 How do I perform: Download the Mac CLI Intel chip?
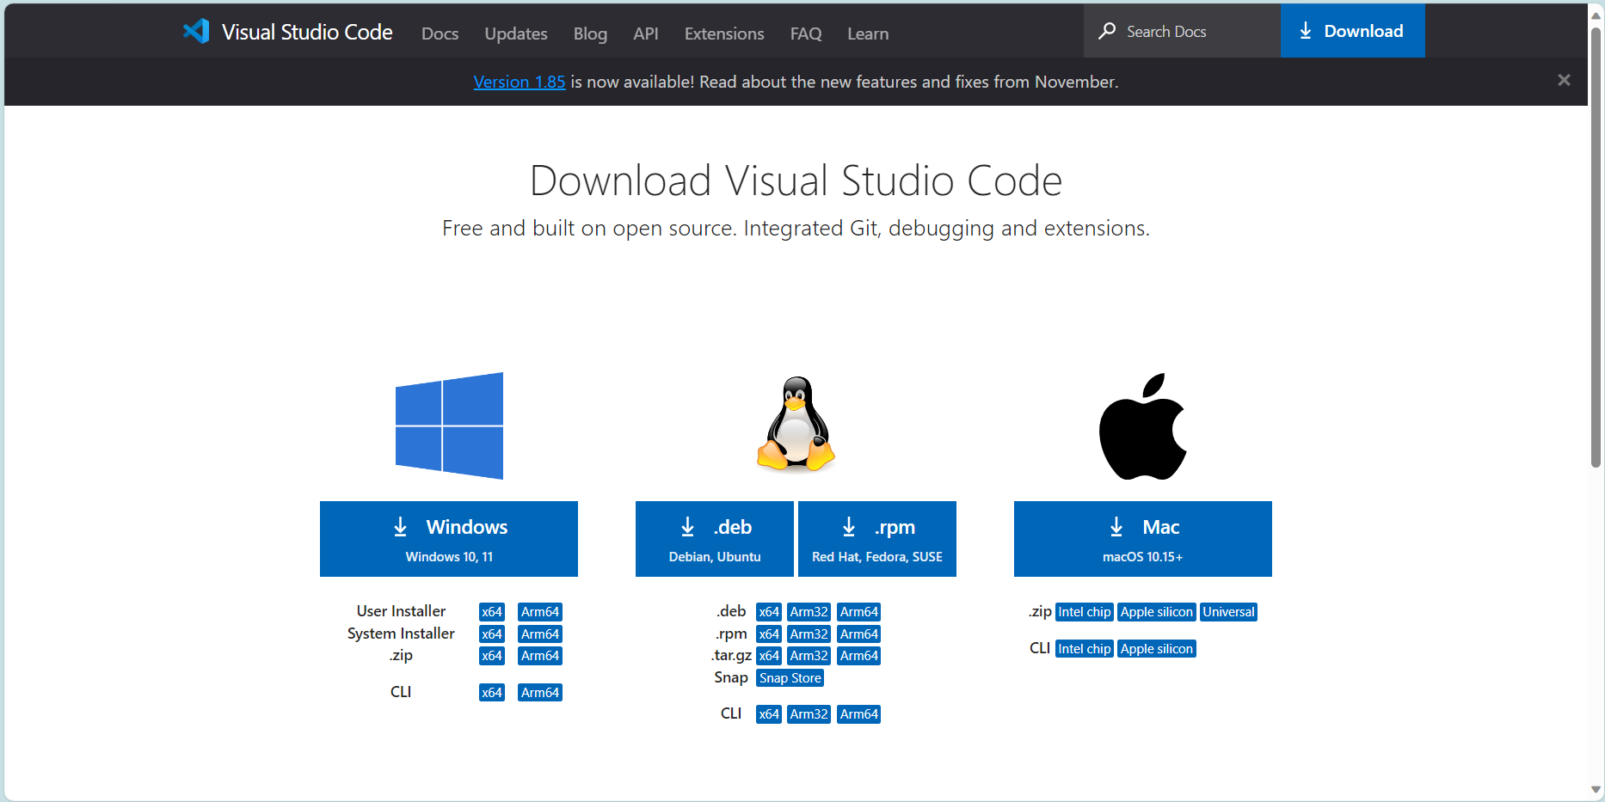click(x=1085, y=649)
